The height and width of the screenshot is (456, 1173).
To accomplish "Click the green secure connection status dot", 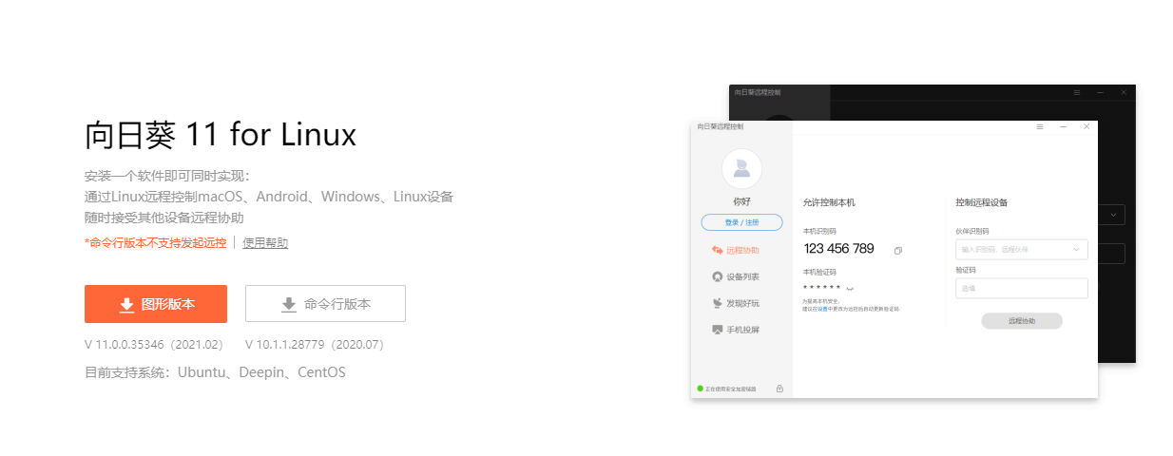I will coord(700,389).
